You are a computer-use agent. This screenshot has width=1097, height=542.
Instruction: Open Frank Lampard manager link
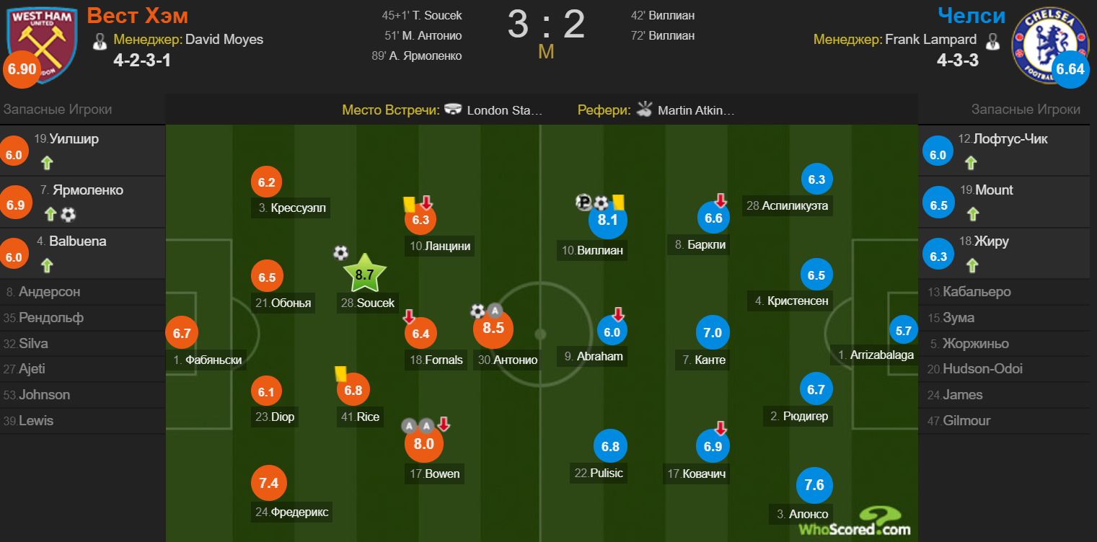click(x=930, y=40)
